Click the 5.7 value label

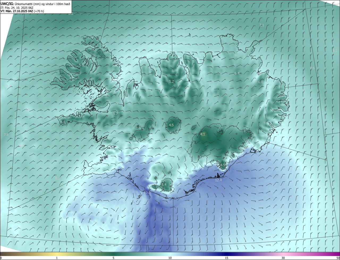[116, 114]
